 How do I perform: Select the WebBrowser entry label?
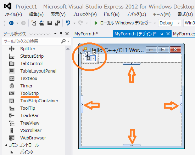tap(33, 138)
